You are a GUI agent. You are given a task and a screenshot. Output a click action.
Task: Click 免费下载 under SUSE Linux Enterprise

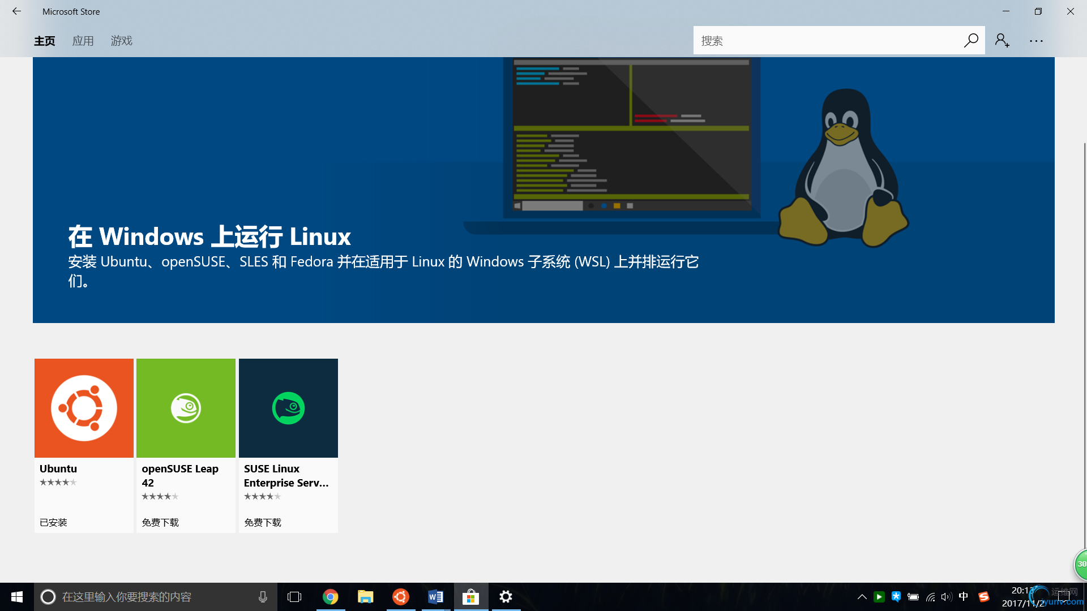263,522
